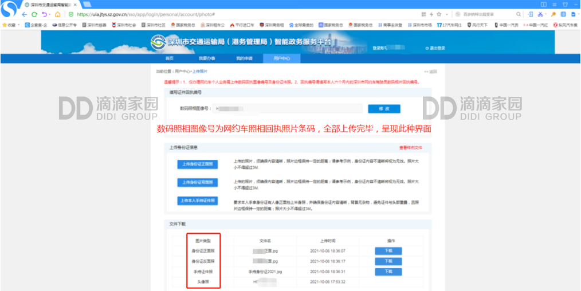Go to the browser home page icon
Screen dimensions: 581x291
[x=57, y=14]
